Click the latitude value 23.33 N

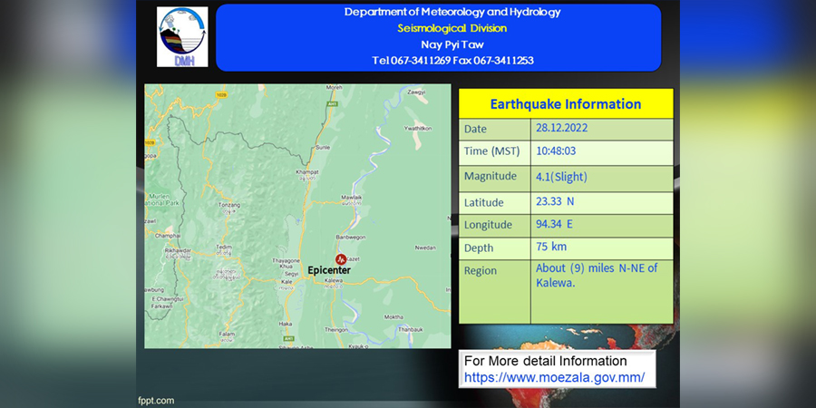(x=555, y=201)
